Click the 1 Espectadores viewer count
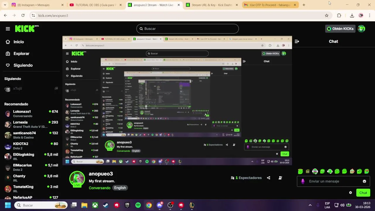The image size is (375, 211). point(246,178)
